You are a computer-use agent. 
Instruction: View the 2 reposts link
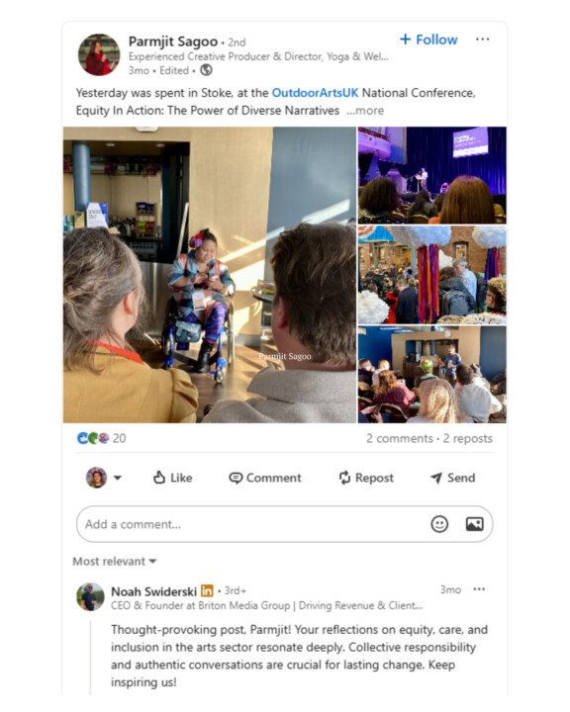pos(468,438)
